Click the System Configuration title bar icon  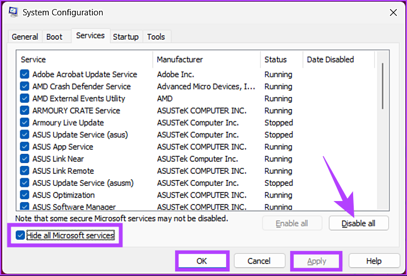pos(13,12)
